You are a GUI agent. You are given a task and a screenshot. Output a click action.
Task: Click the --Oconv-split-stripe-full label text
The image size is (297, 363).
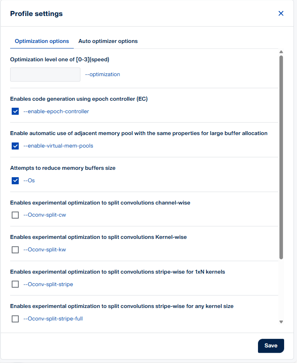click(x=53, y=319)
